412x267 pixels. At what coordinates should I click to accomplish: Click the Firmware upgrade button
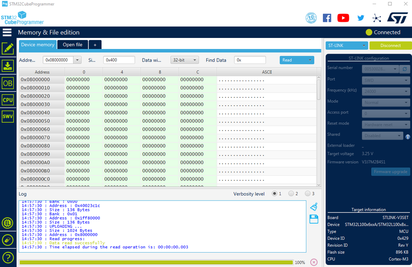coord(391,172)
